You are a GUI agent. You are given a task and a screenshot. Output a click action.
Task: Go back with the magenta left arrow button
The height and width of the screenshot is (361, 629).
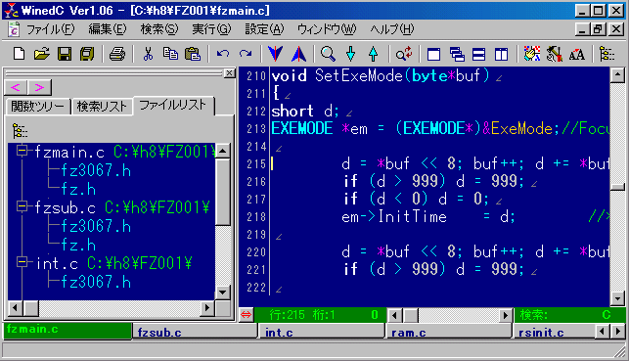point(16,87)
